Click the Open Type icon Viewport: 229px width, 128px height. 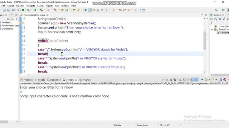coord(74,10)
